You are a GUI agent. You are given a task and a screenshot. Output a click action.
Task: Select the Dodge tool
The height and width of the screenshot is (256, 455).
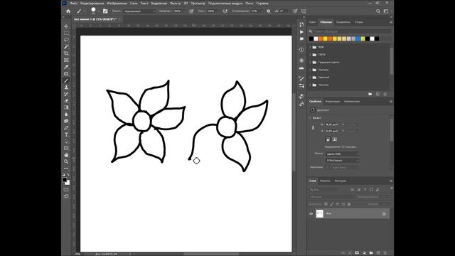point(66,121)
